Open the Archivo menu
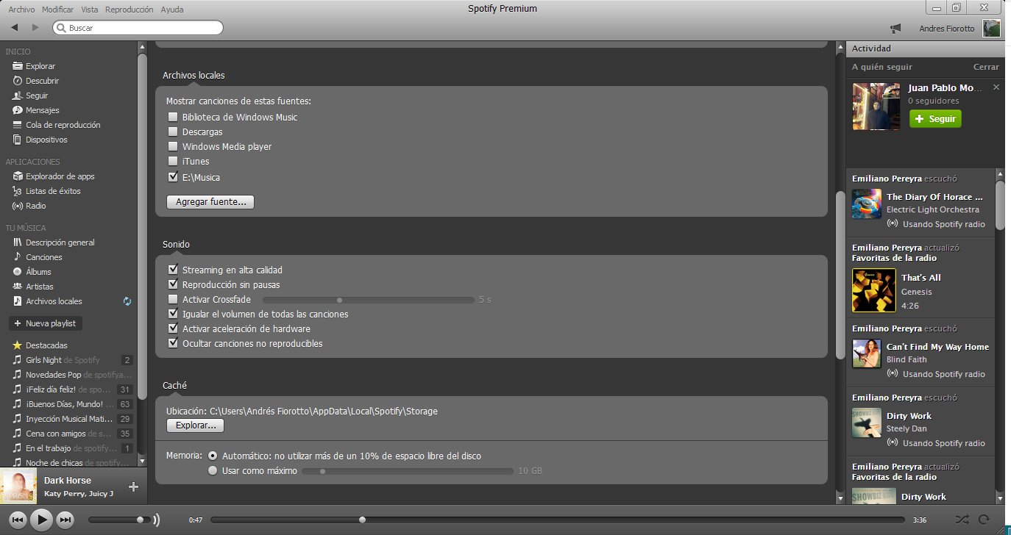Image resolution: width=1011 pixels, height=535 pixels. click(21, 10)
